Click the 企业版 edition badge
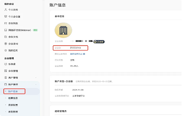 pos(99,42)
